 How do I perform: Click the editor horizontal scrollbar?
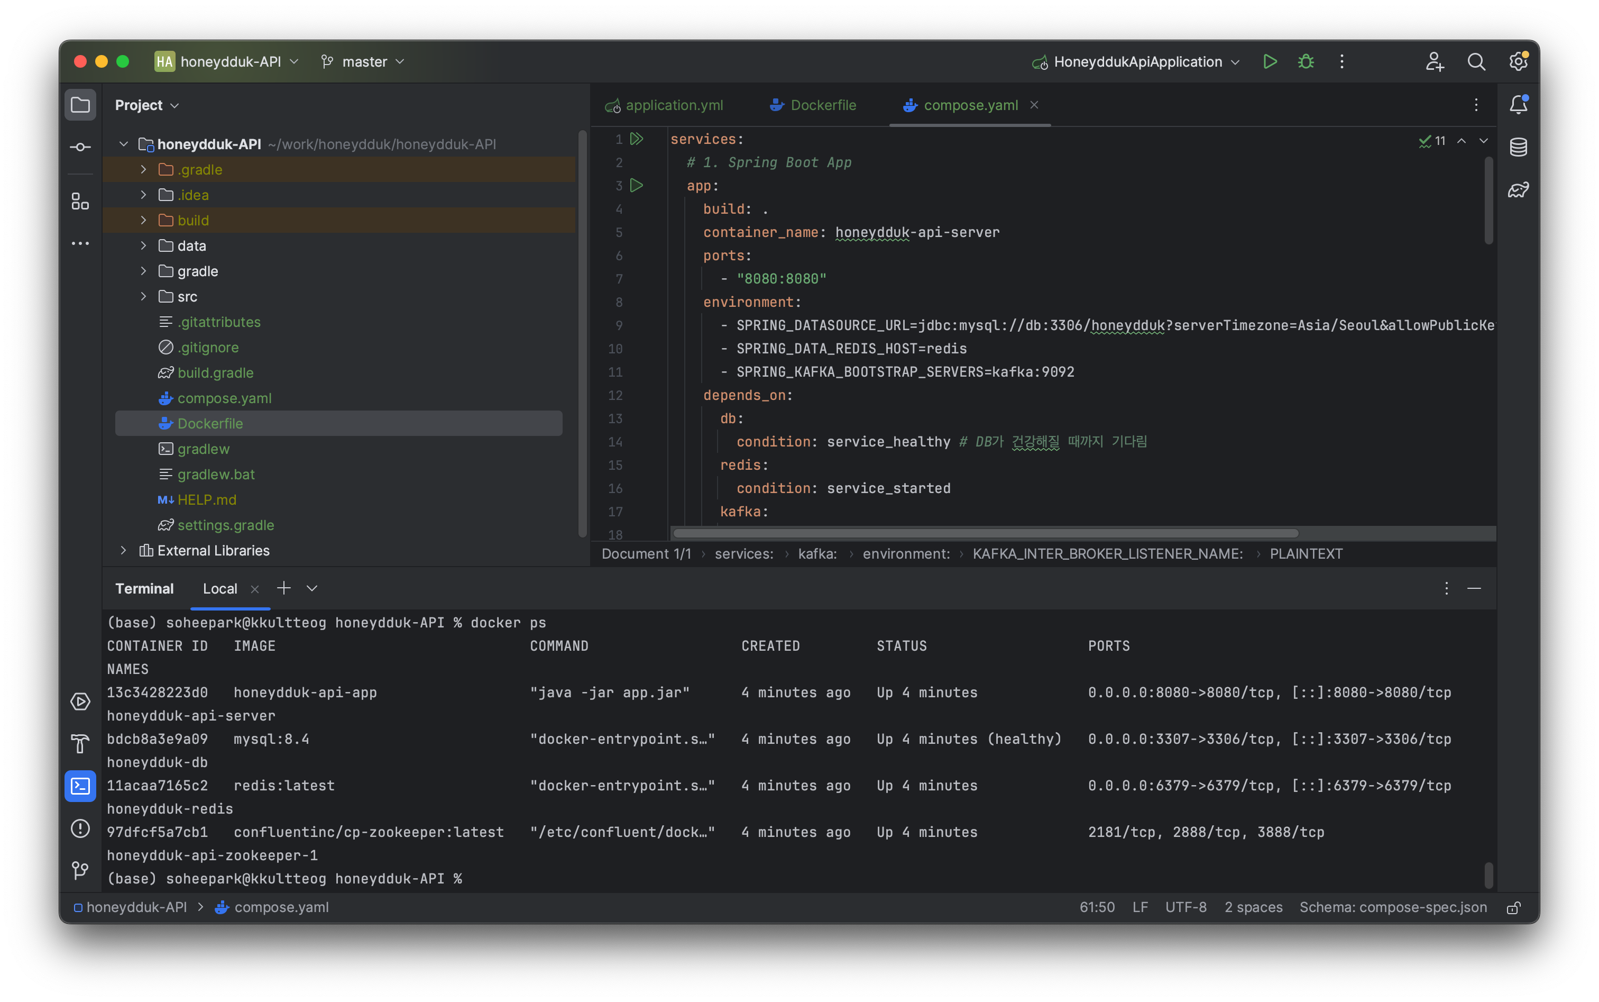coord(986,533)
